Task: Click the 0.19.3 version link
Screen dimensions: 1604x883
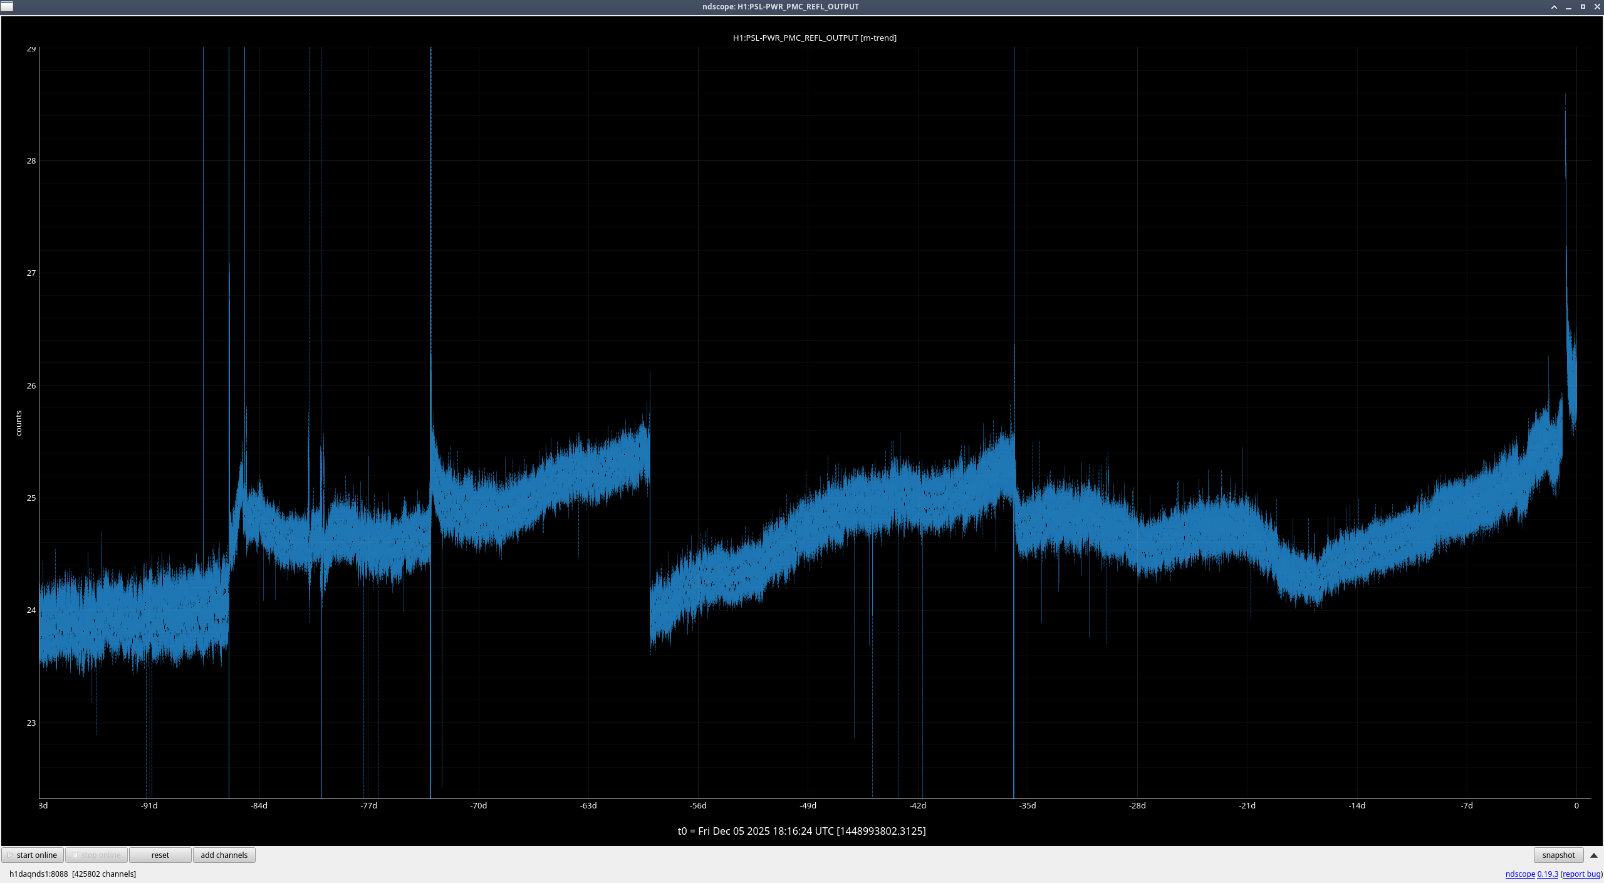Action: coord(1547,874)
